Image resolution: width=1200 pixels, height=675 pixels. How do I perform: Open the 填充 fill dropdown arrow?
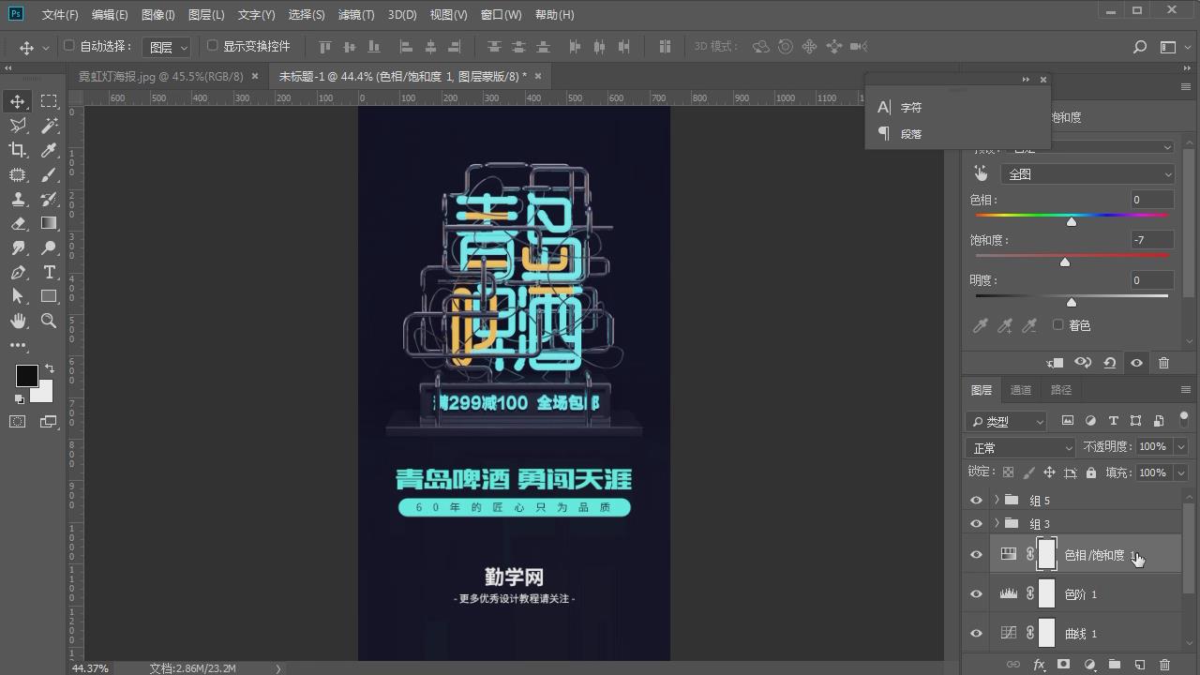click(1181, 472)
